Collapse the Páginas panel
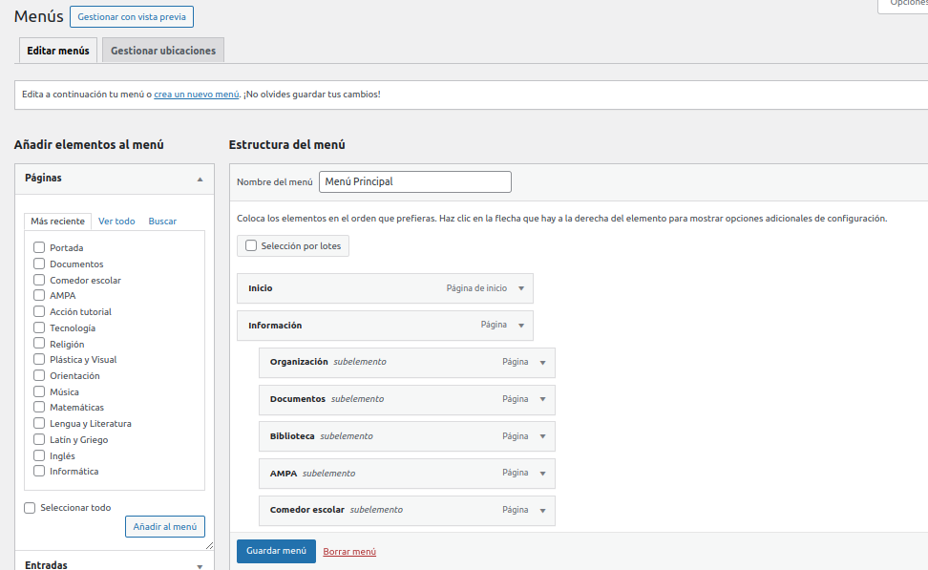The image size is (928, 570). (200, 179)
